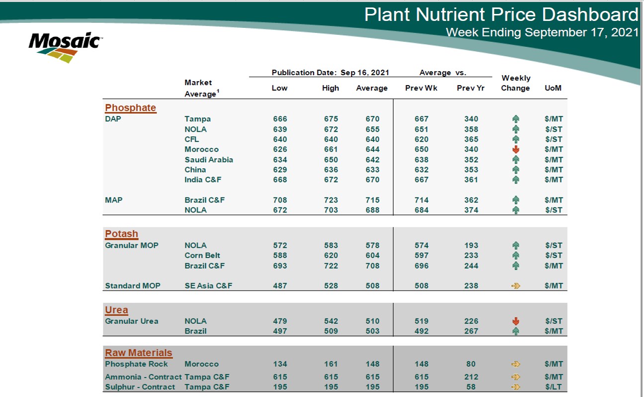644x397 pixels.
Task: Select the Sulphur - Contract Prev Yr value 58
Action: (471, 387)
